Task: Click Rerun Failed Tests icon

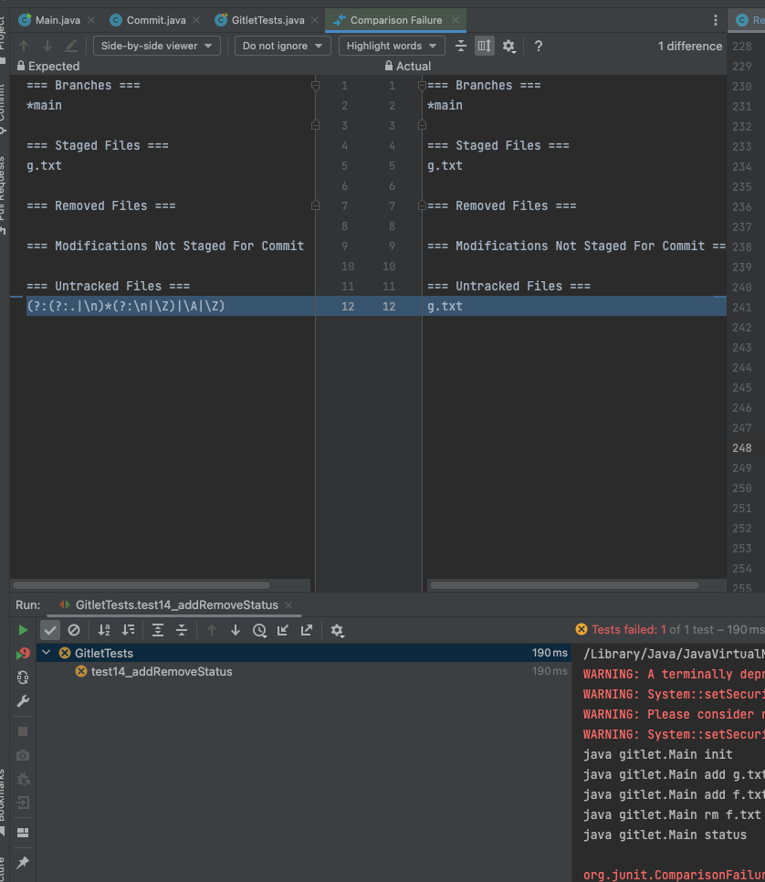Action: click(x=23, y=654)
